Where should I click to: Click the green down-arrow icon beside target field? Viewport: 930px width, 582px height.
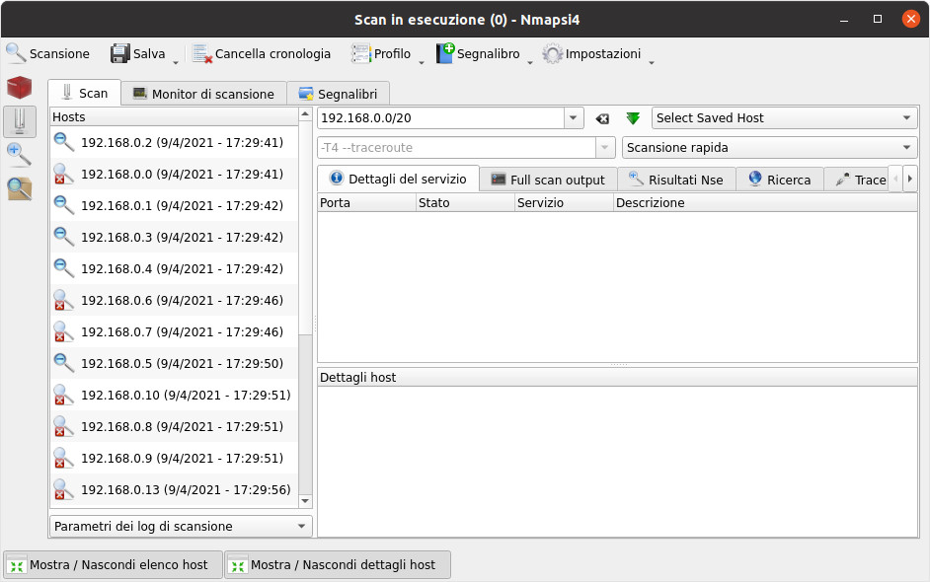(x=633, y=118)
